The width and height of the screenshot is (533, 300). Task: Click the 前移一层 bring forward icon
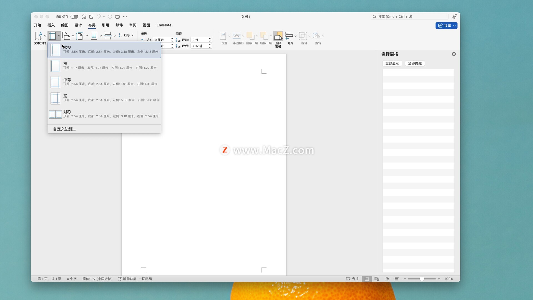[x=250, y=36]
